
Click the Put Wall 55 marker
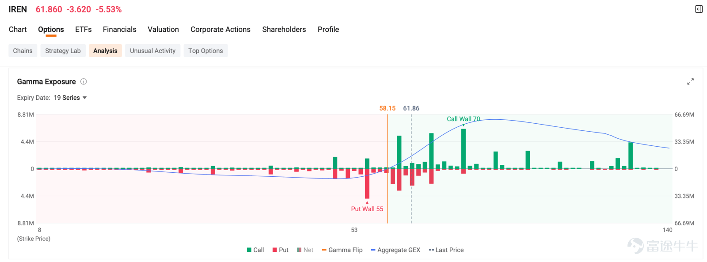click(x=367, y=209)
